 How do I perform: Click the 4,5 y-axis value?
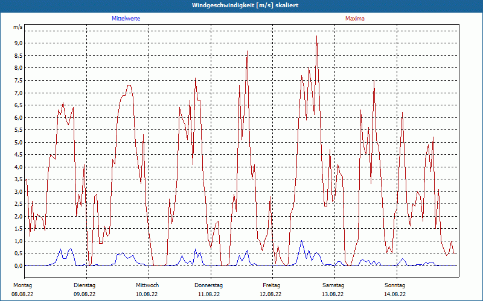click(x=19, y=155)
